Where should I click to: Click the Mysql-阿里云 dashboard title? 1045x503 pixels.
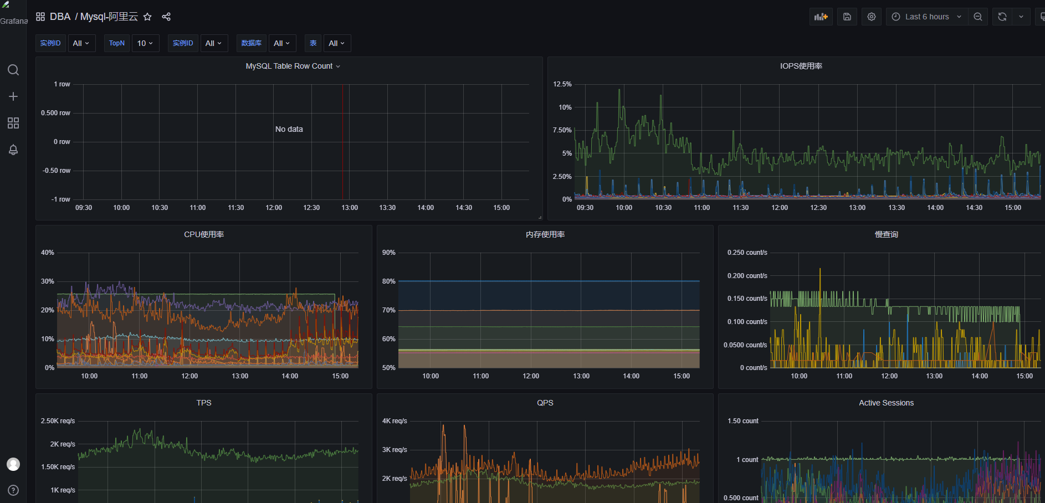(x=109, y=17)
